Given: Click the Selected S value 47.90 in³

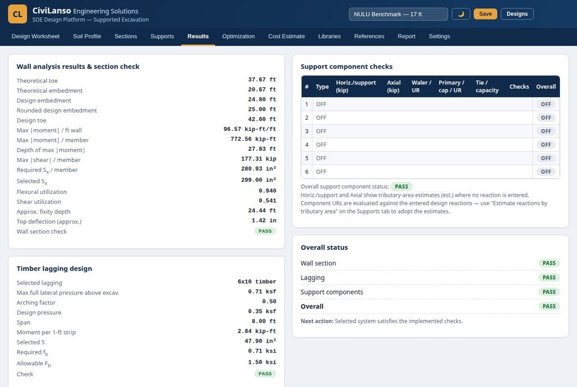Looking at the screenshot, I should (x=261, y=342).
